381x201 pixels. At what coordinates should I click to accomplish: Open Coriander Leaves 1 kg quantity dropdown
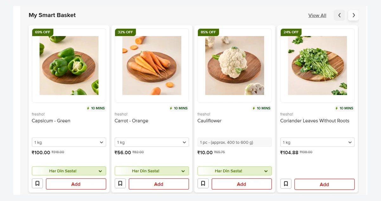pos(317,142)
